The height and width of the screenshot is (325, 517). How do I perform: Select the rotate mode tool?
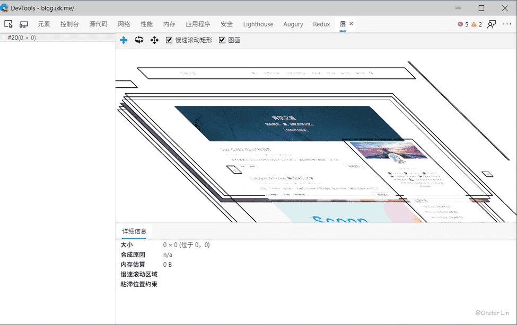click(x=139, y=40)
